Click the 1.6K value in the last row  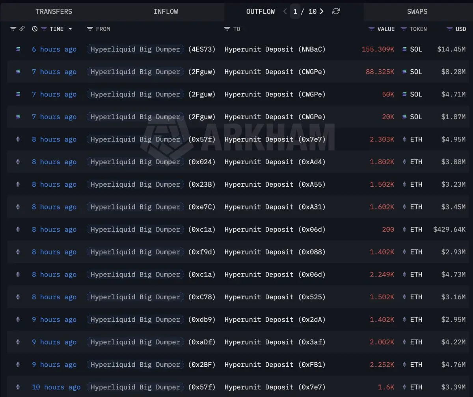pyautogui.click(x=386, y=387)
